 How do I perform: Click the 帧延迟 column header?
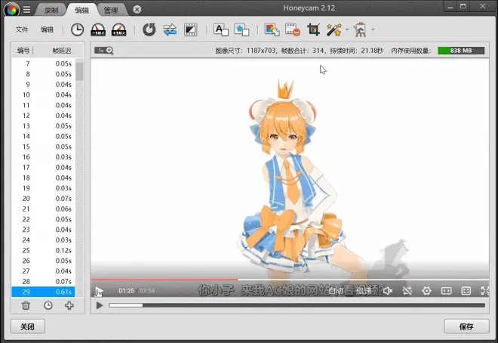tap(62, 50)
